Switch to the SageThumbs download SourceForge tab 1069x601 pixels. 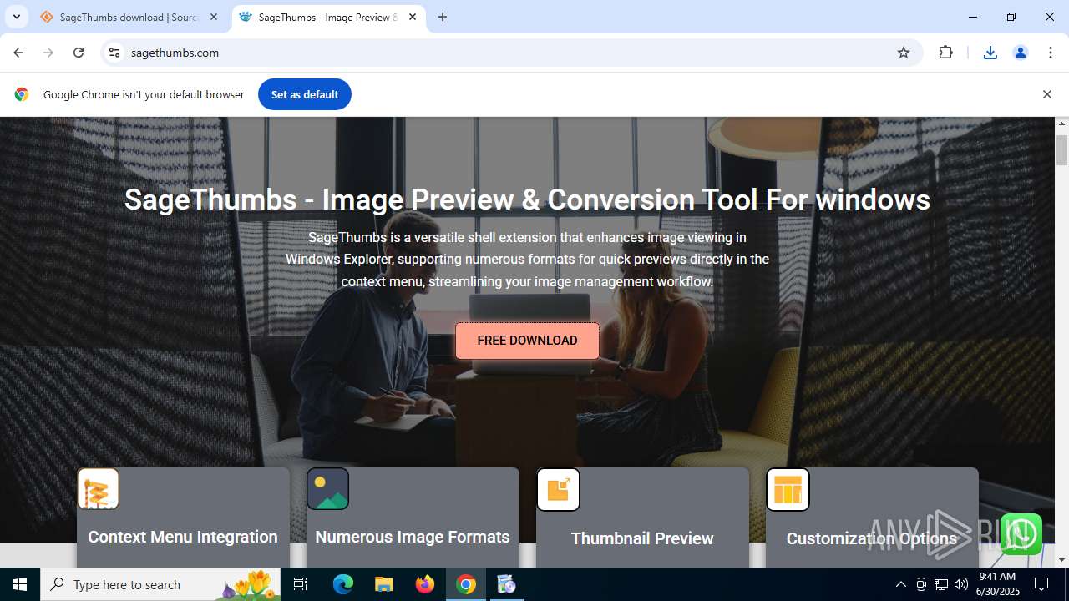coord(129,17)
